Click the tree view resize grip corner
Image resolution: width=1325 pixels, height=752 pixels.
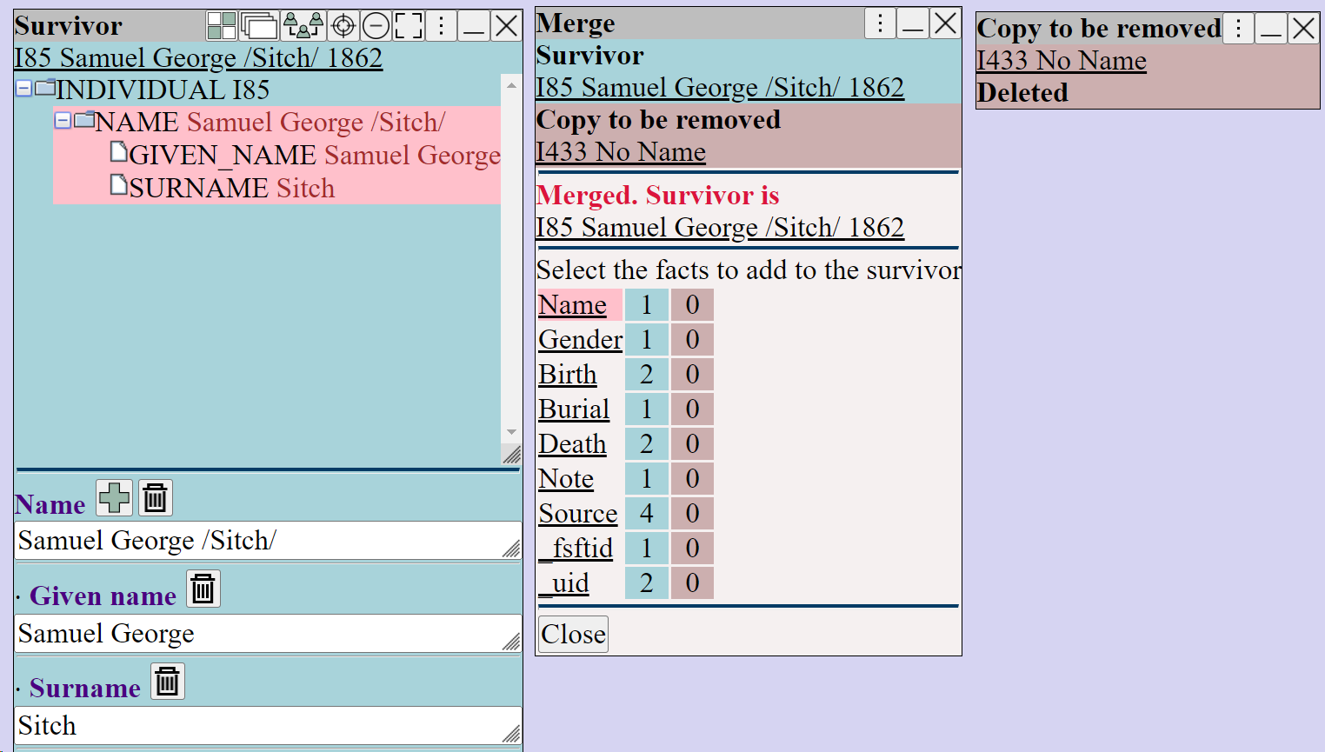pos(511,454)
